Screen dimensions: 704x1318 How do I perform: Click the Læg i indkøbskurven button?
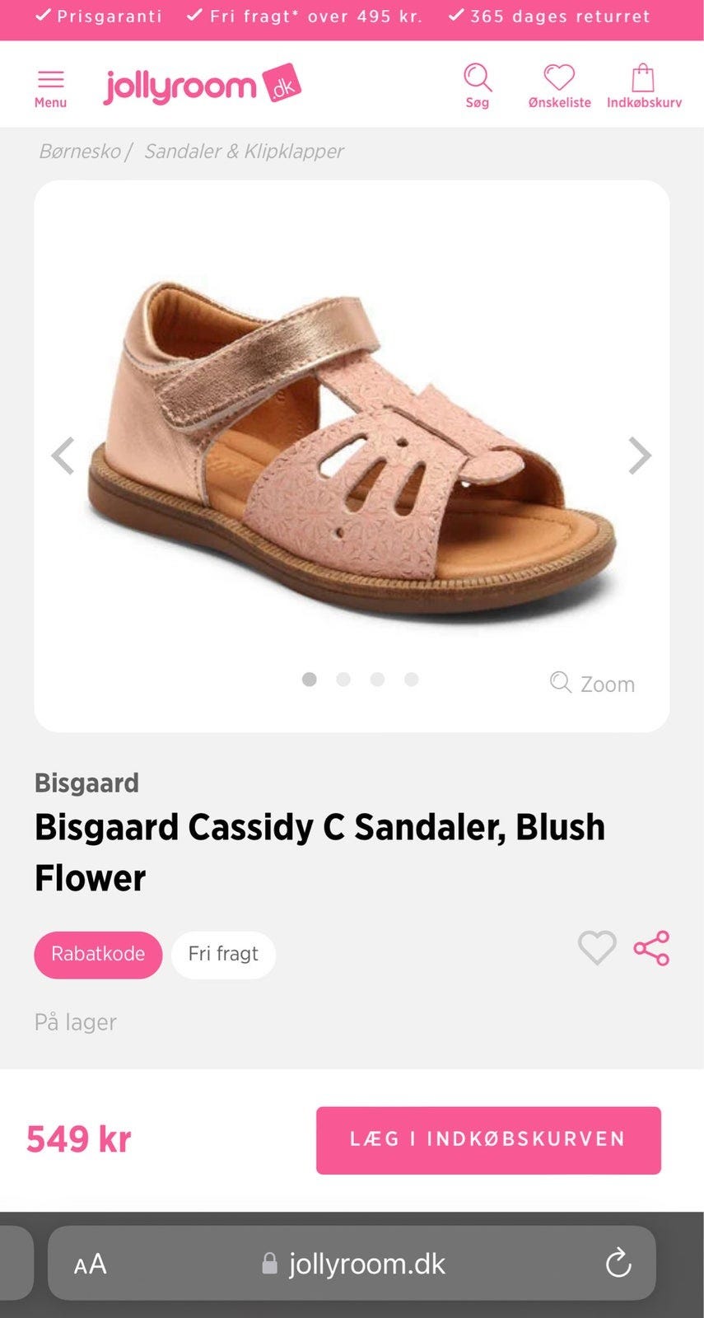488,1140
